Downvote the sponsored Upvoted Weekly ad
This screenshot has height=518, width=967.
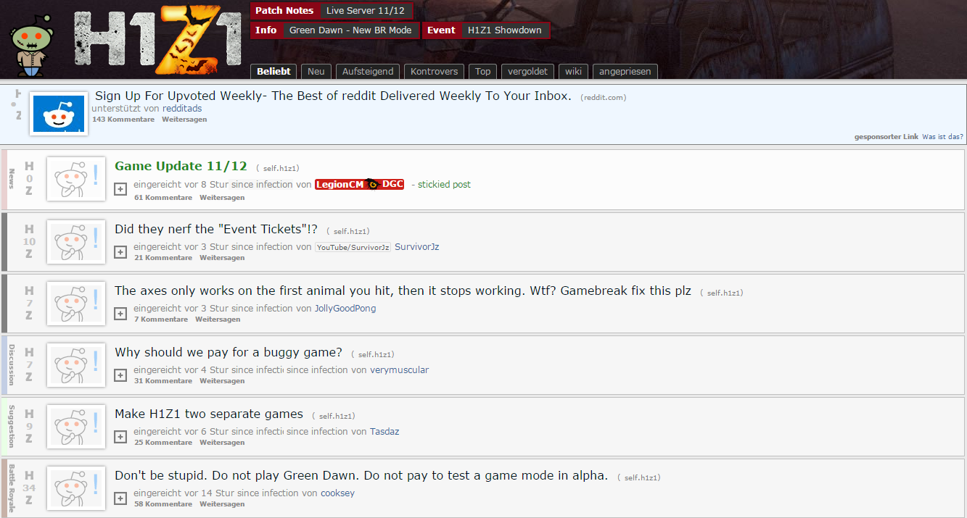[x=18, y=116]
